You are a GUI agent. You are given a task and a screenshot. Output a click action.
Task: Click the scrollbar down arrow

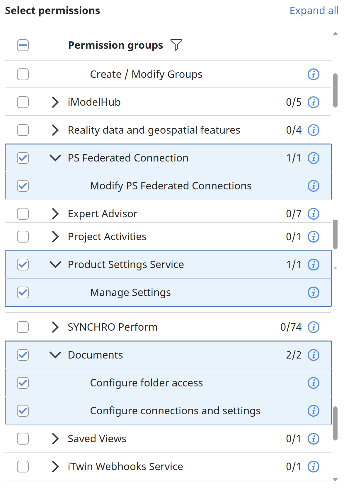[x=336, y=480]
